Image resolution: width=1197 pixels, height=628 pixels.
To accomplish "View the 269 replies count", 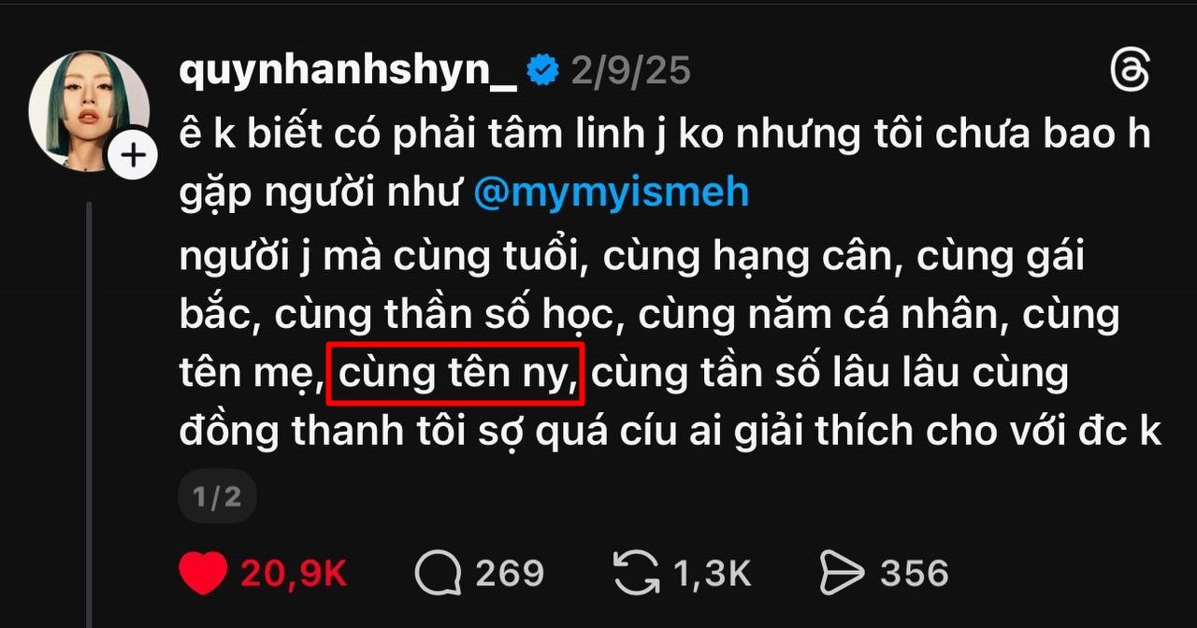I will [510, 573].
